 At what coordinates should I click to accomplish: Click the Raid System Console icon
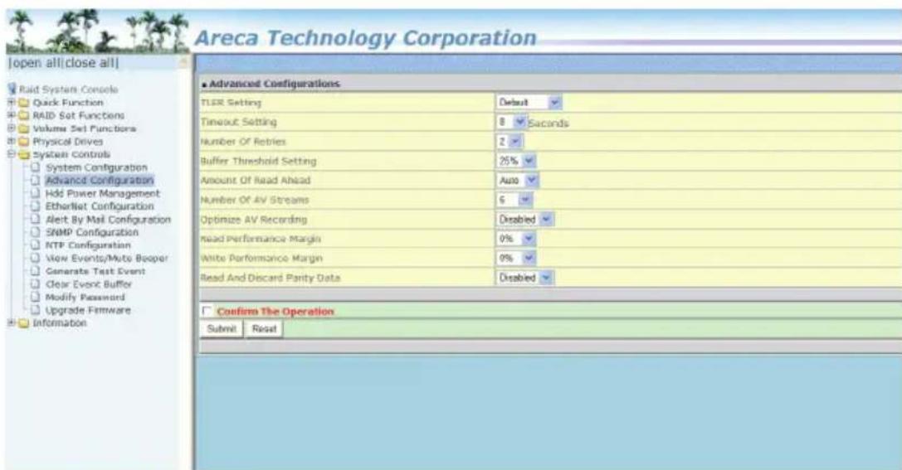click(12, 89)
